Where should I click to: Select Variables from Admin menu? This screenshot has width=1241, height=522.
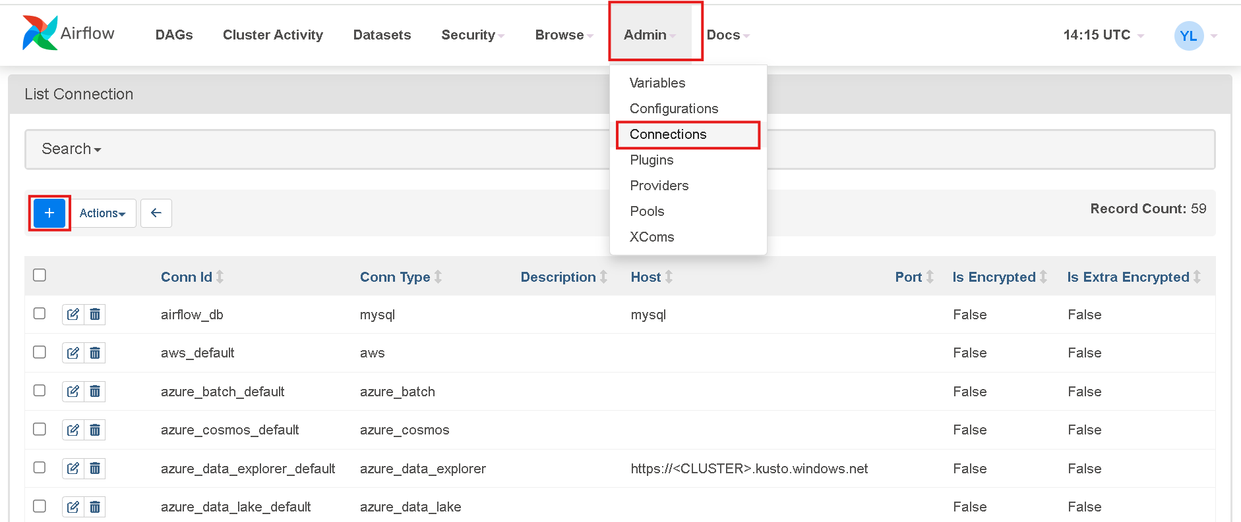coord(657,83)
